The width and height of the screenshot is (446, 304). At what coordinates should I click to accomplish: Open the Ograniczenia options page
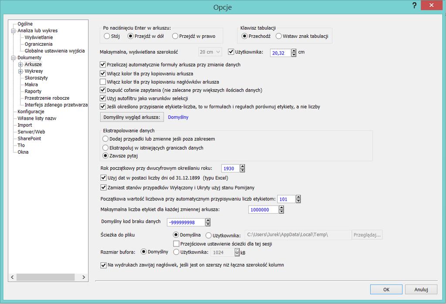tap(38, 44)
